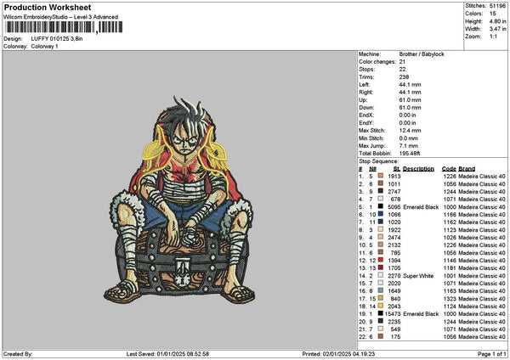Click thread code 1146 in stop row 12
The height and width of the screenshot is (360, 510).
(x=450, y=261)
